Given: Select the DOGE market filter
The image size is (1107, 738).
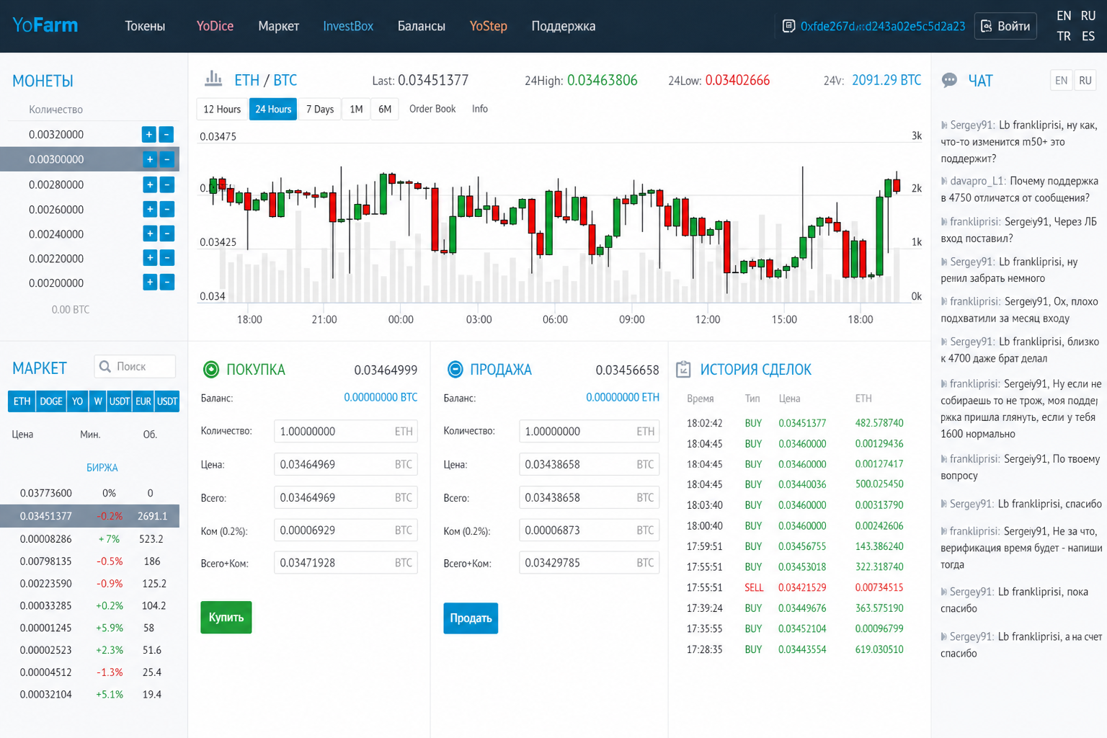Looking at the screenshot, I should click(x=50, y=401).
